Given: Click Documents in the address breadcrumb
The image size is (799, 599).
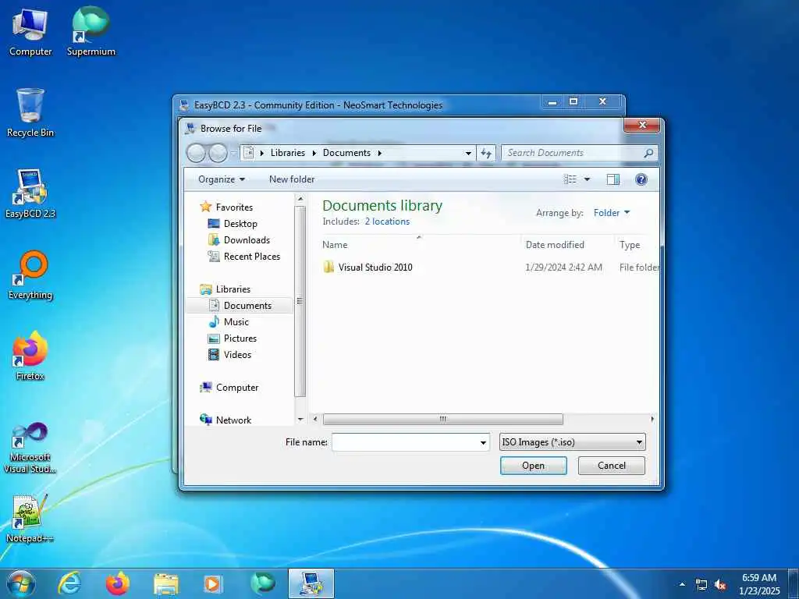Looking at the screenshot, I should click(x=346, y=153).
